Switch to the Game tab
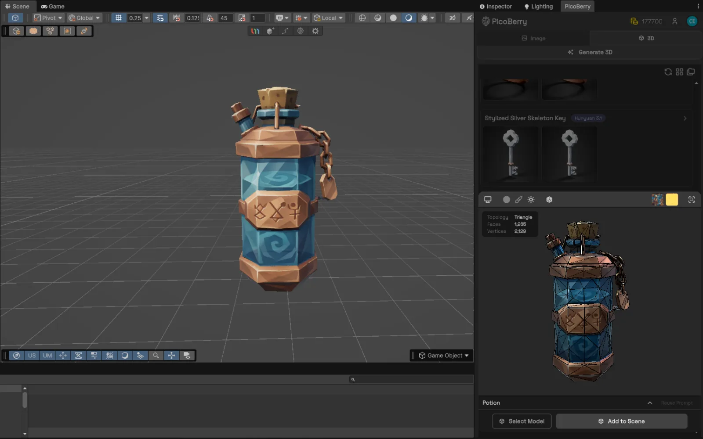 click(53, 7)
